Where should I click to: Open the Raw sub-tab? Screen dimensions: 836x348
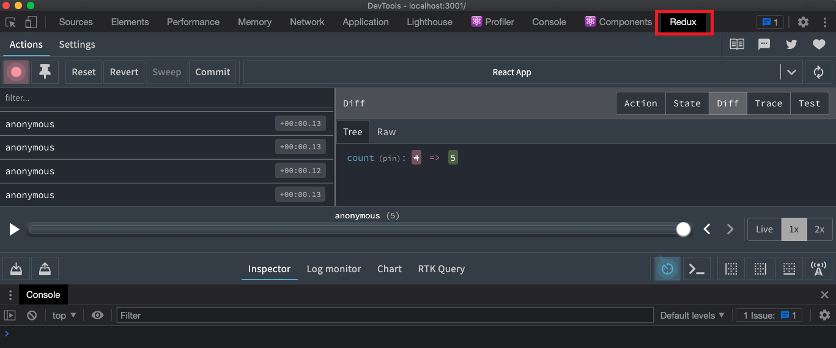[x=387, y=132]
